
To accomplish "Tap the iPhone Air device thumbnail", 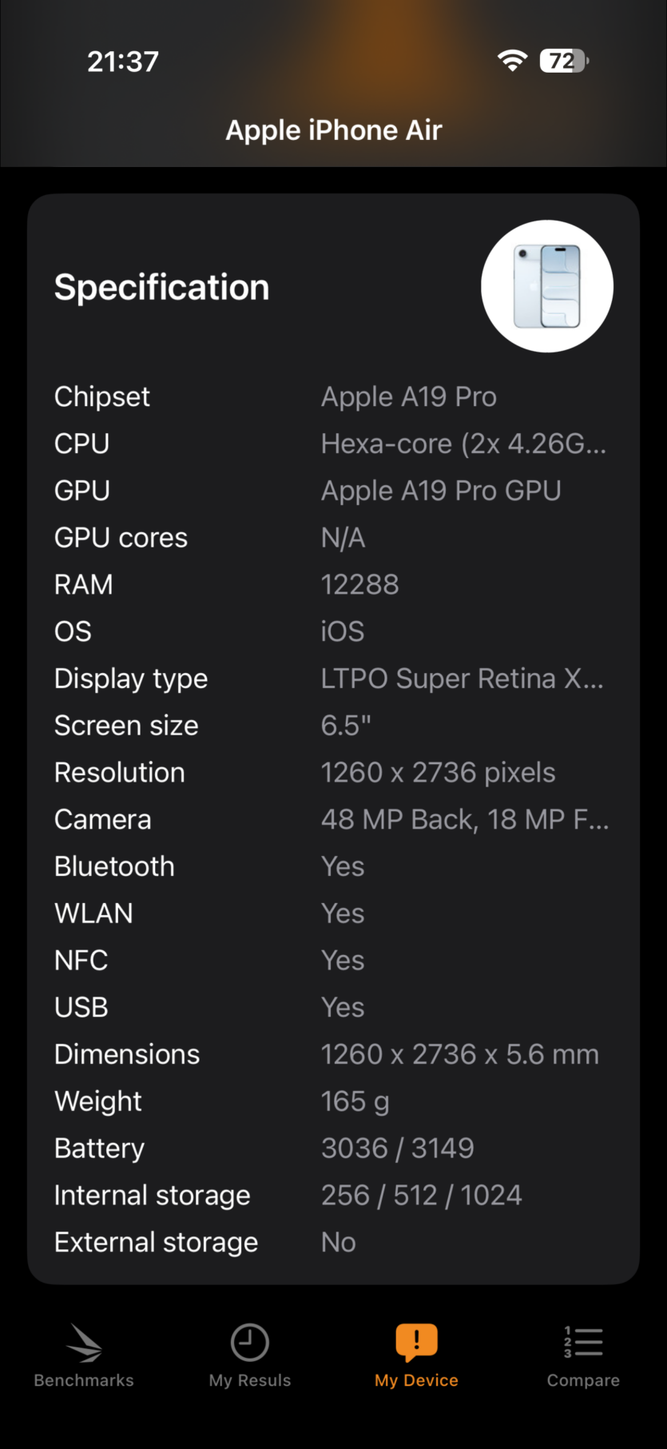I will 547,286.
